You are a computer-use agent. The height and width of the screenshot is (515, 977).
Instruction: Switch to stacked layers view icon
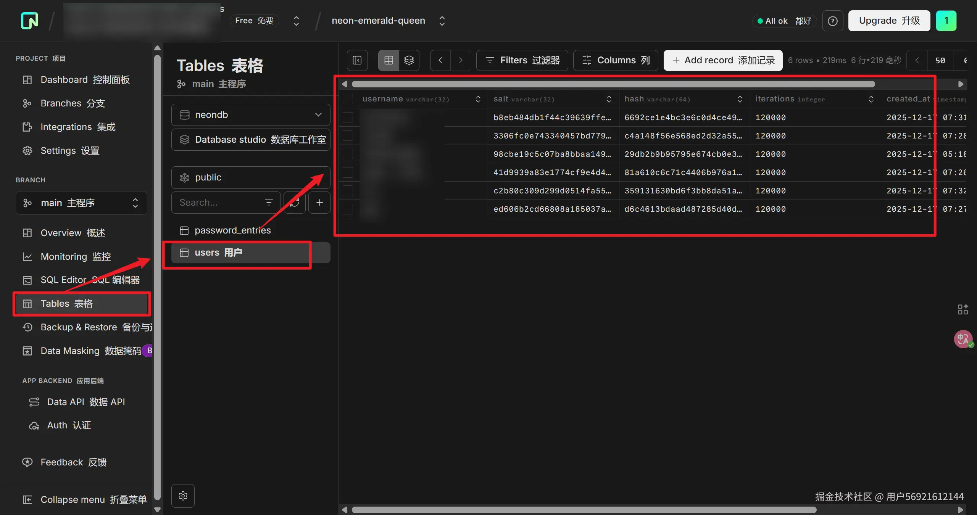tap(409, 60)
